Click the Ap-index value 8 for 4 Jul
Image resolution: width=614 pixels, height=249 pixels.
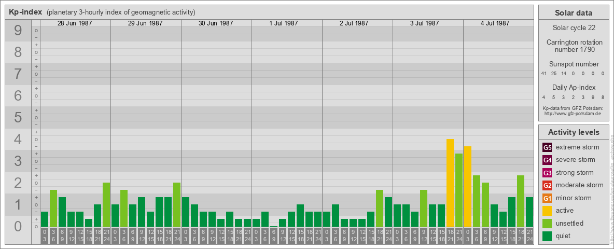[x=603, y=97]
